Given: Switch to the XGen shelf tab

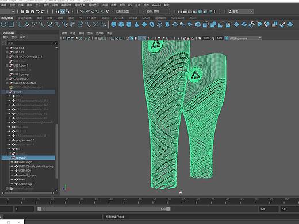Looking at the screenshot, I should [x=193, y=18].
